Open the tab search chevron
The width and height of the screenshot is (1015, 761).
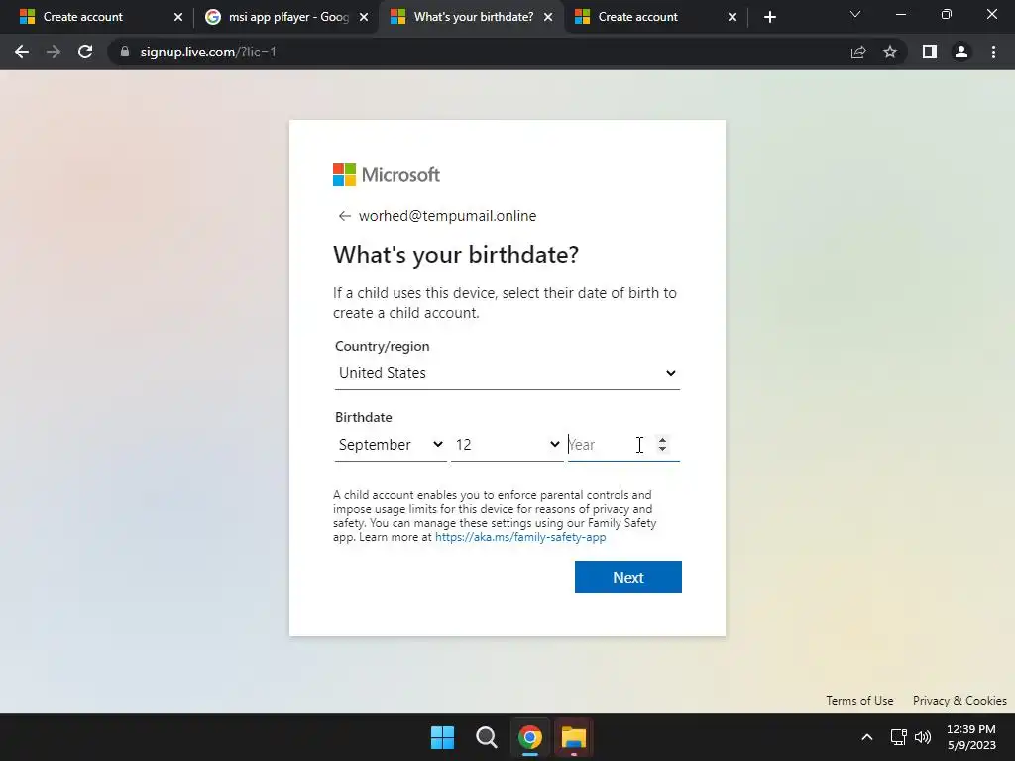tap(855, 14)
